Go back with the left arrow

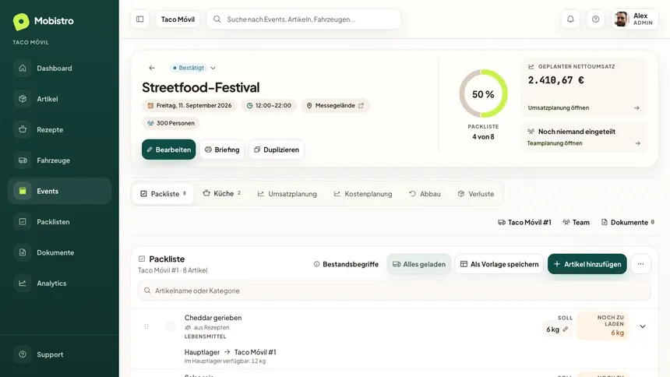click(x=152, y=68)
